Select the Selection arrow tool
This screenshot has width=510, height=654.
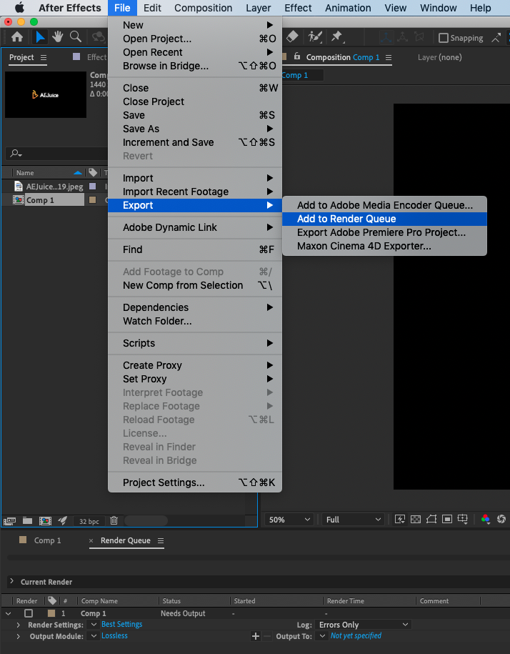point(41,37)
